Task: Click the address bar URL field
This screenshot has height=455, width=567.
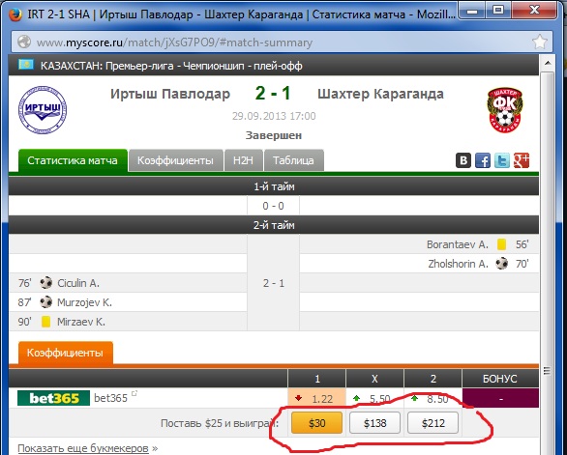Action: pos(283,43)
